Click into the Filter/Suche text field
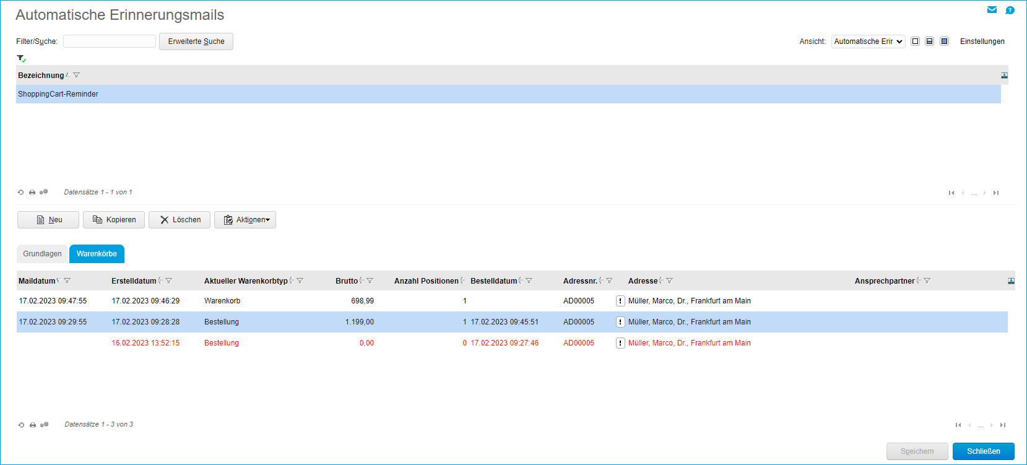 (110, 41)
